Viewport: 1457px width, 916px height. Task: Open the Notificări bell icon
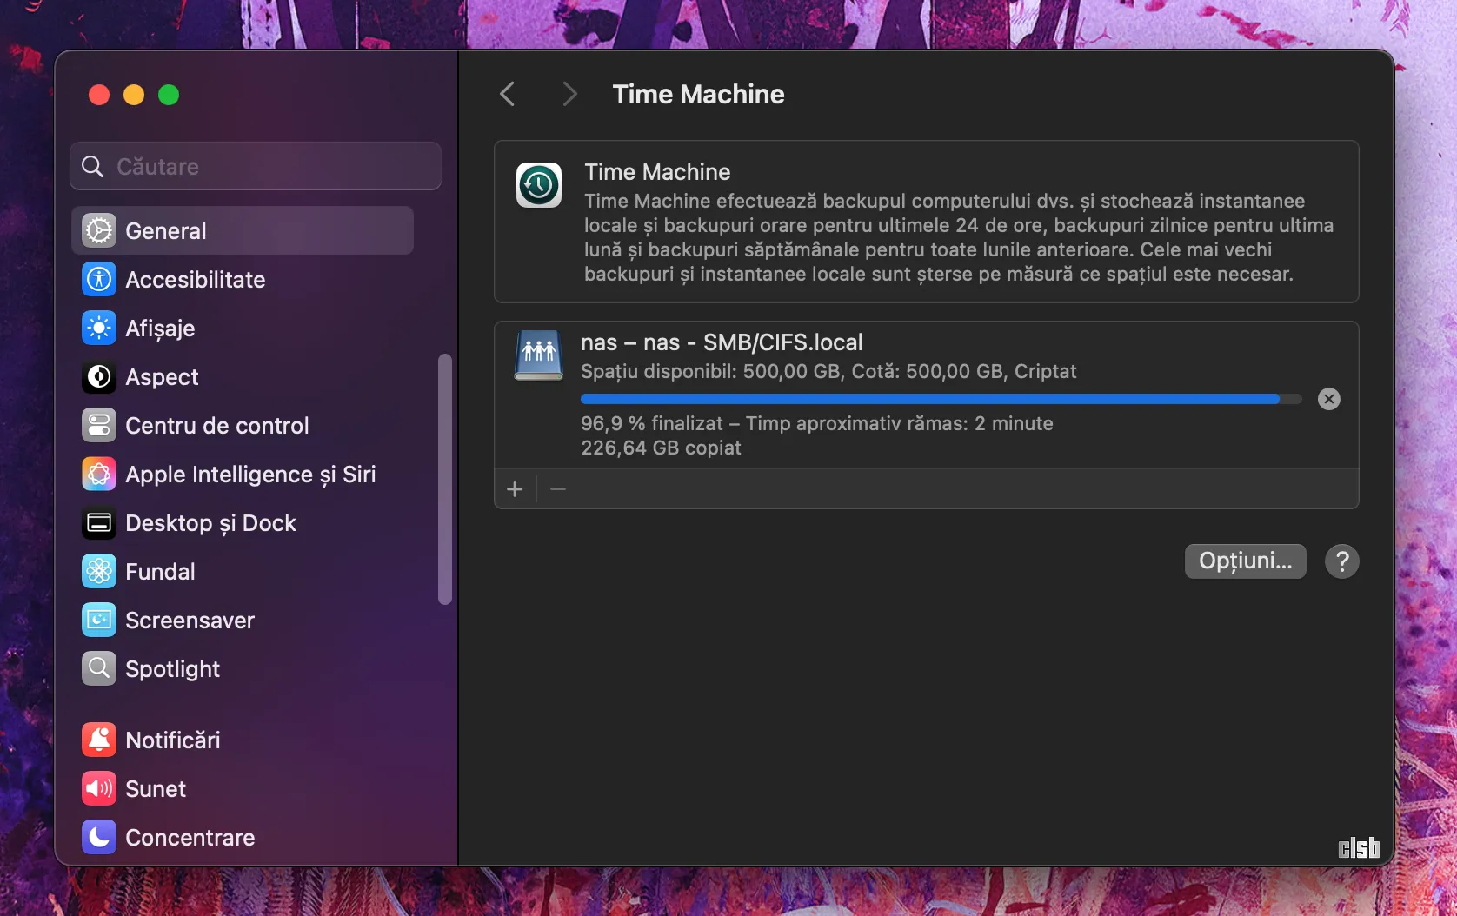[99, 740]
